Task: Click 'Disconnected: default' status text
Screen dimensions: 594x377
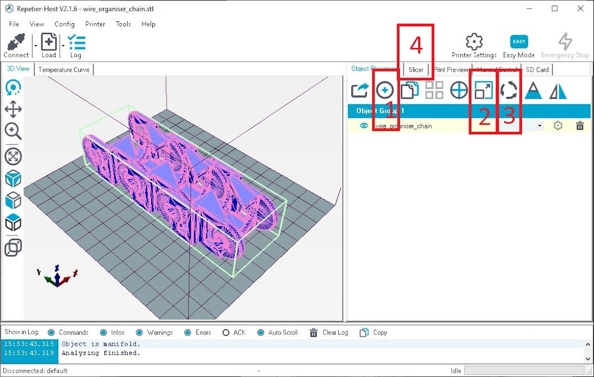Action: 35,370
